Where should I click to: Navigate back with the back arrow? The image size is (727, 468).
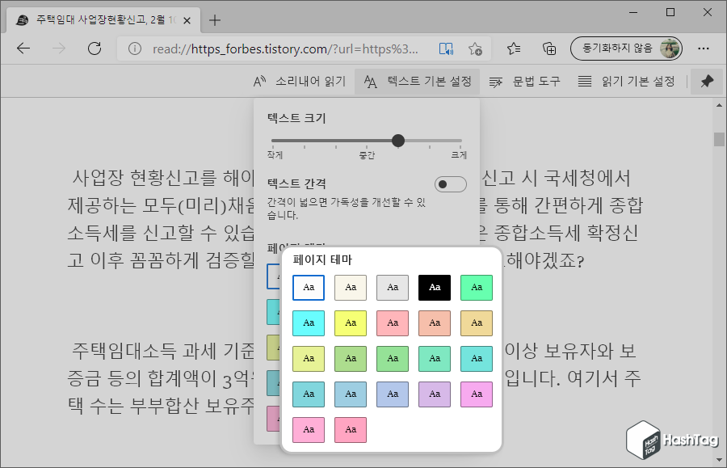pos(23,48)
